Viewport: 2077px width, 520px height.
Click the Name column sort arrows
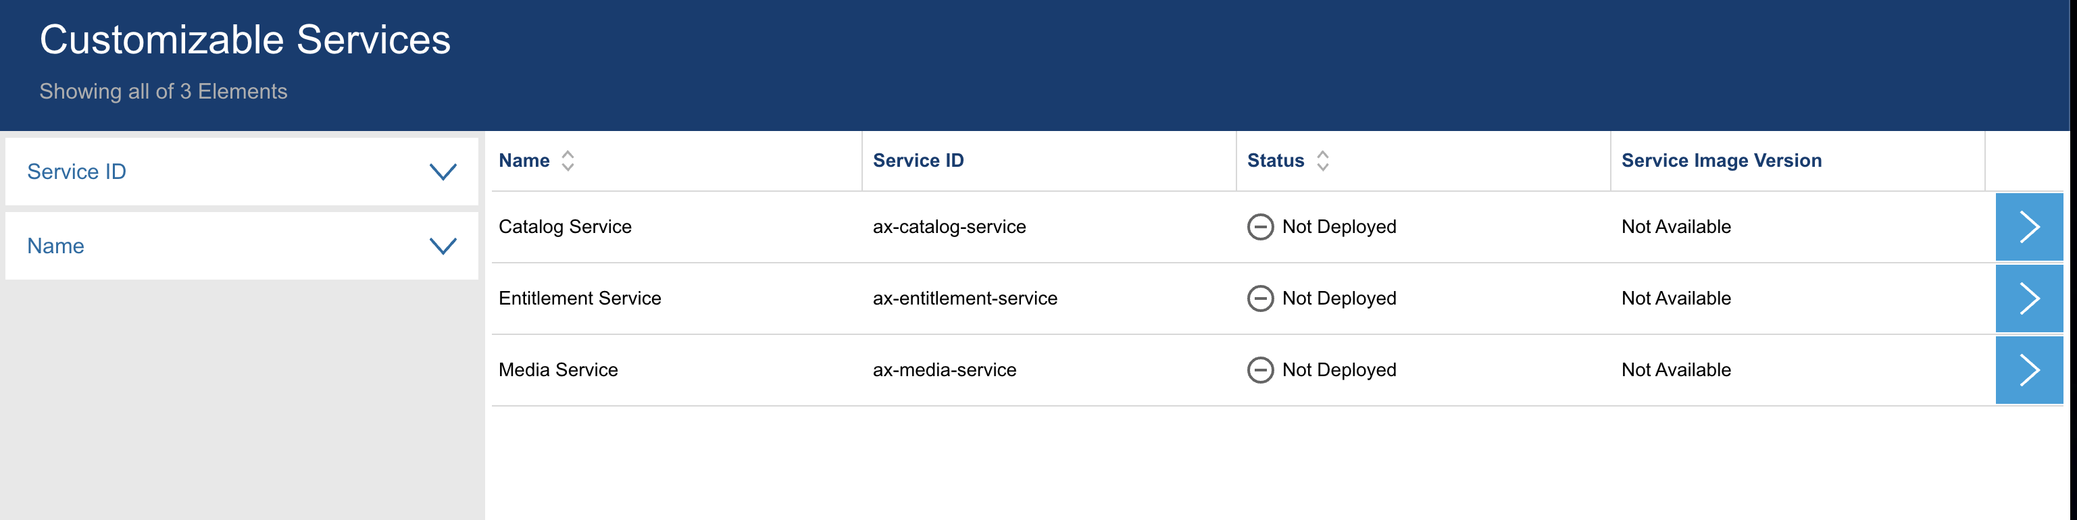[x=569, y=161]
